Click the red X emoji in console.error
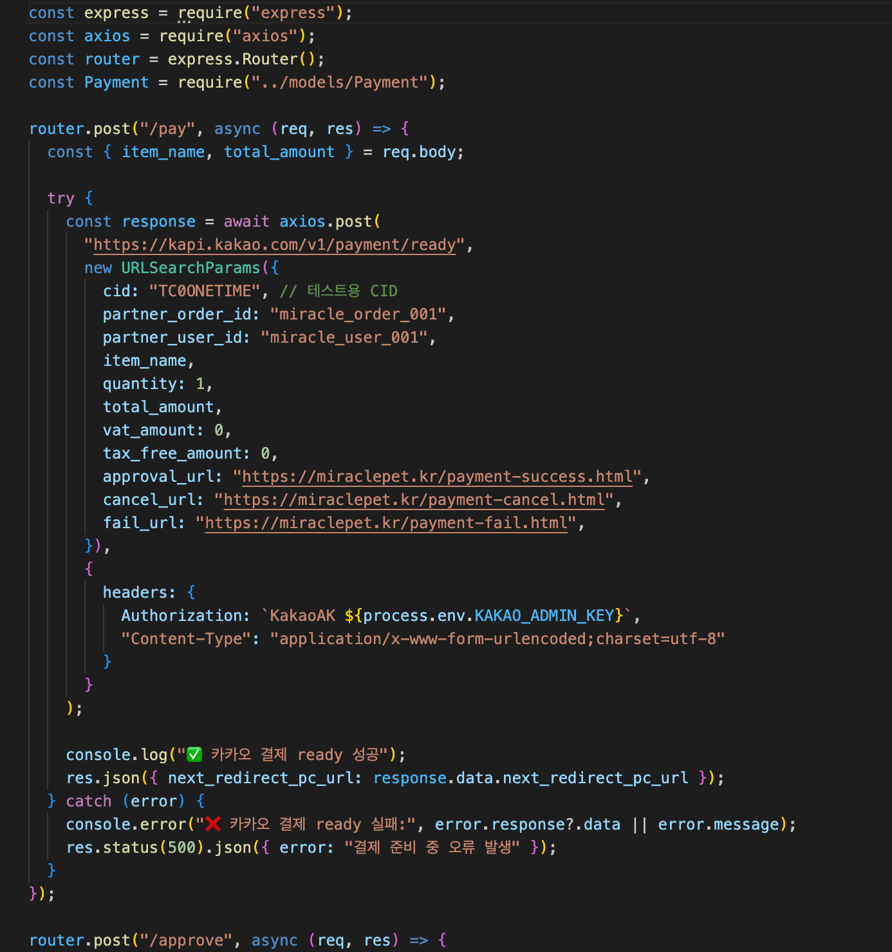Screen dimensions: 892x952 (213, 824)
